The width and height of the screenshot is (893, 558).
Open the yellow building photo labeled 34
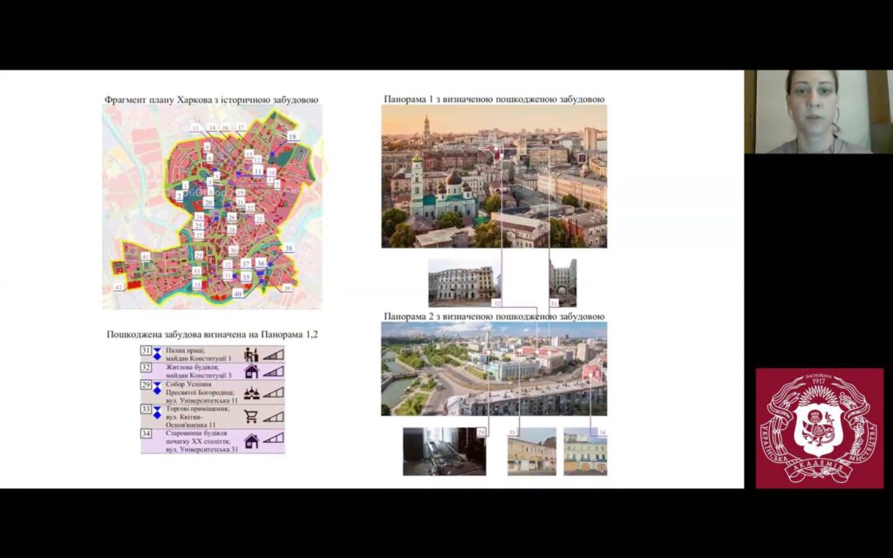coord(585,451)
